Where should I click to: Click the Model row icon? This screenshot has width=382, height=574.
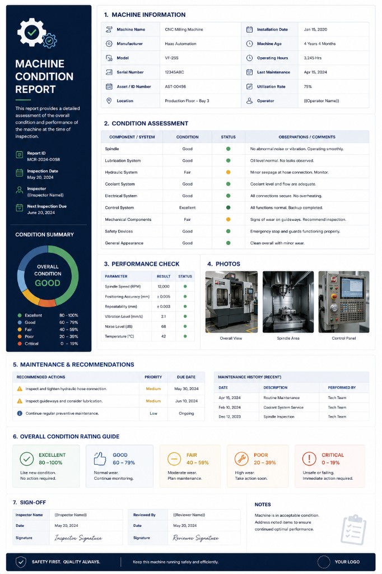coord(109,58)
